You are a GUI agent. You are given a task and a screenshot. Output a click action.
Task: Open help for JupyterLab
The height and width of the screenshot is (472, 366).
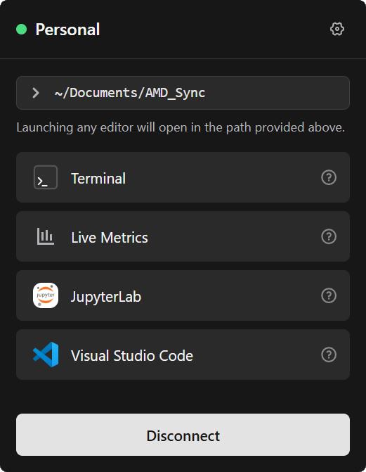(x=329, y=295)
